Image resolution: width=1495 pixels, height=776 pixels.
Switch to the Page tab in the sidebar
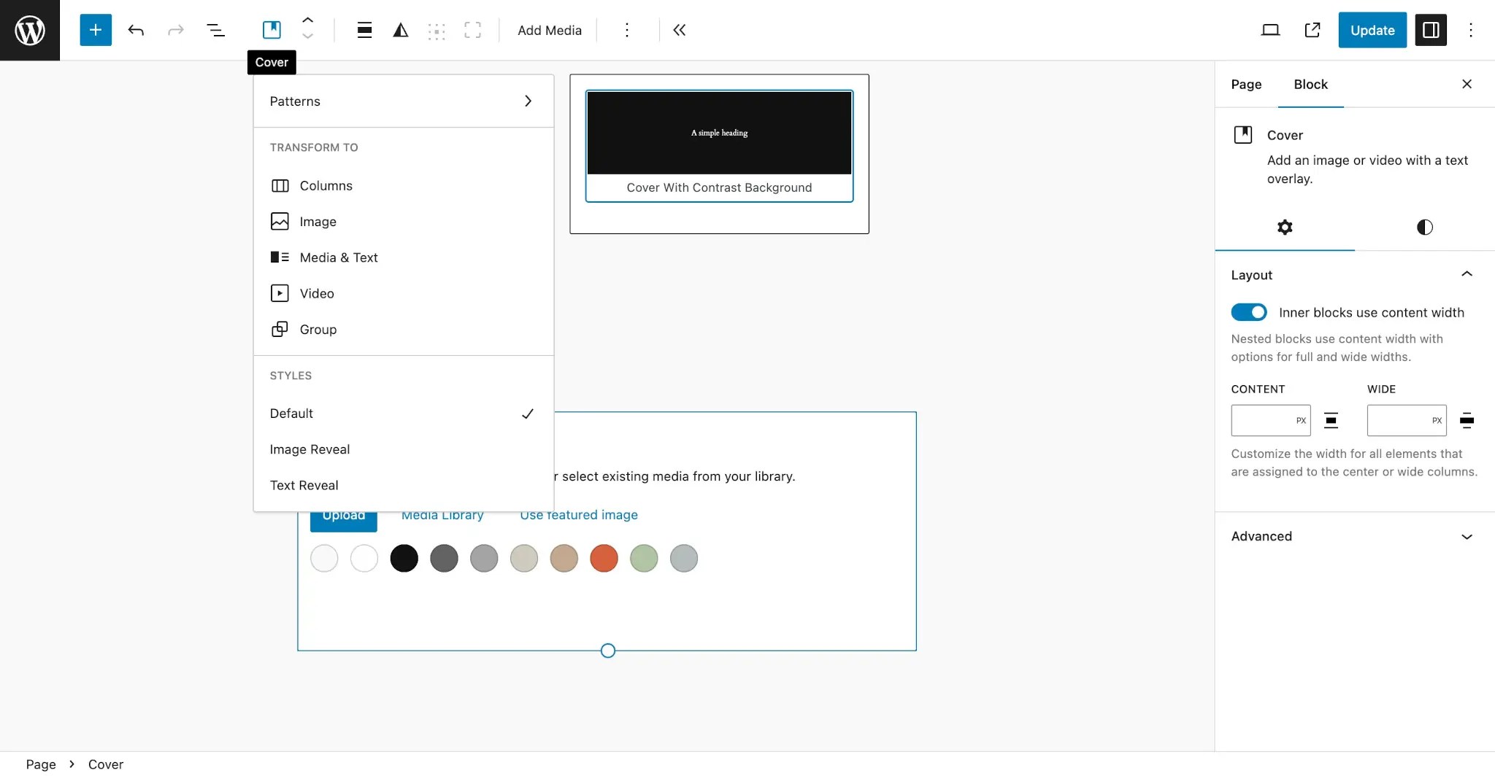coord(1246,84)
